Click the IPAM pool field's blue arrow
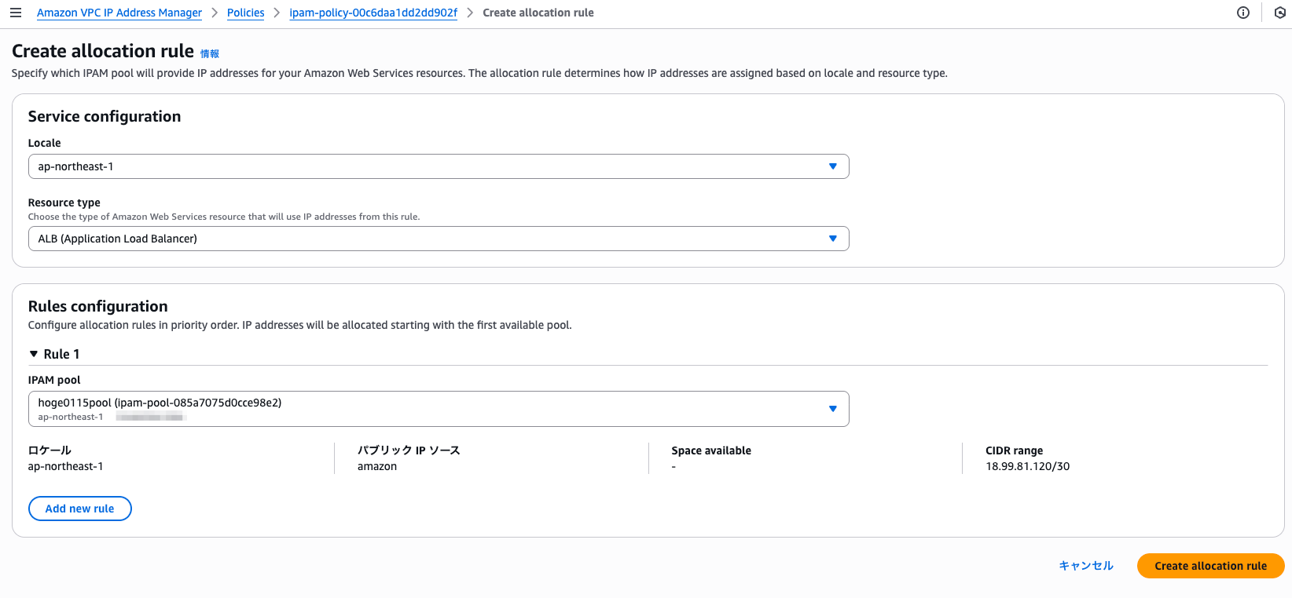1292x598 pixels. 832,409
